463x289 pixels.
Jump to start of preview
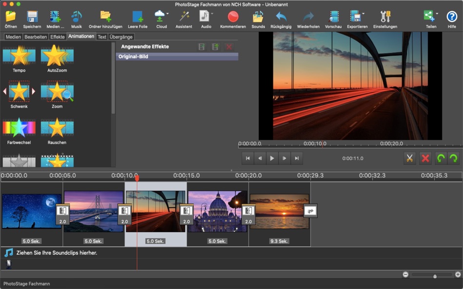(x=248, y=158)
